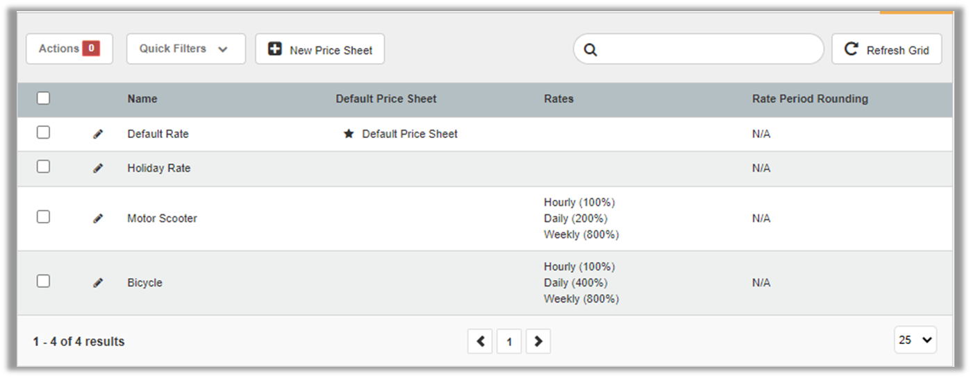Go to next page with right arrow

tap(538, 341)
